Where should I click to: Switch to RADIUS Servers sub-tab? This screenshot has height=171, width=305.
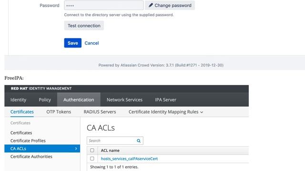tap(100, 112)
